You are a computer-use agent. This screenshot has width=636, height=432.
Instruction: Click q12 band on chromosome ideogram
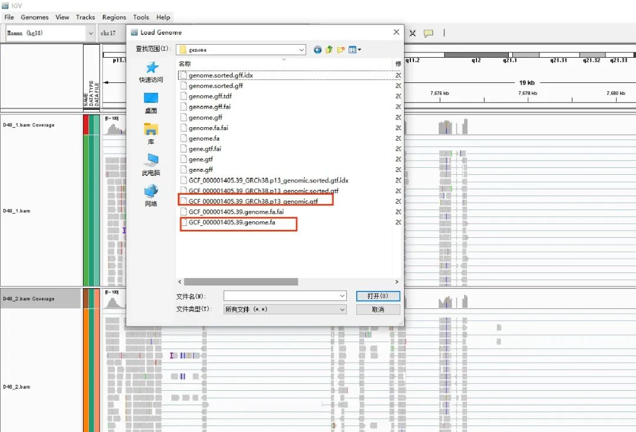476,55
